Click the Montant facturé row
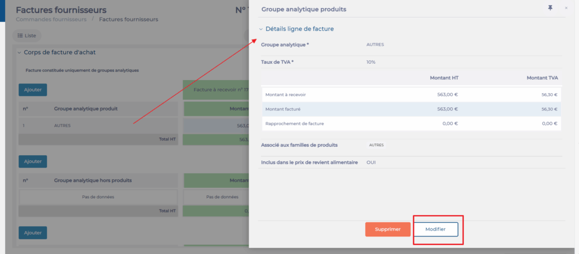 (411, 109)
